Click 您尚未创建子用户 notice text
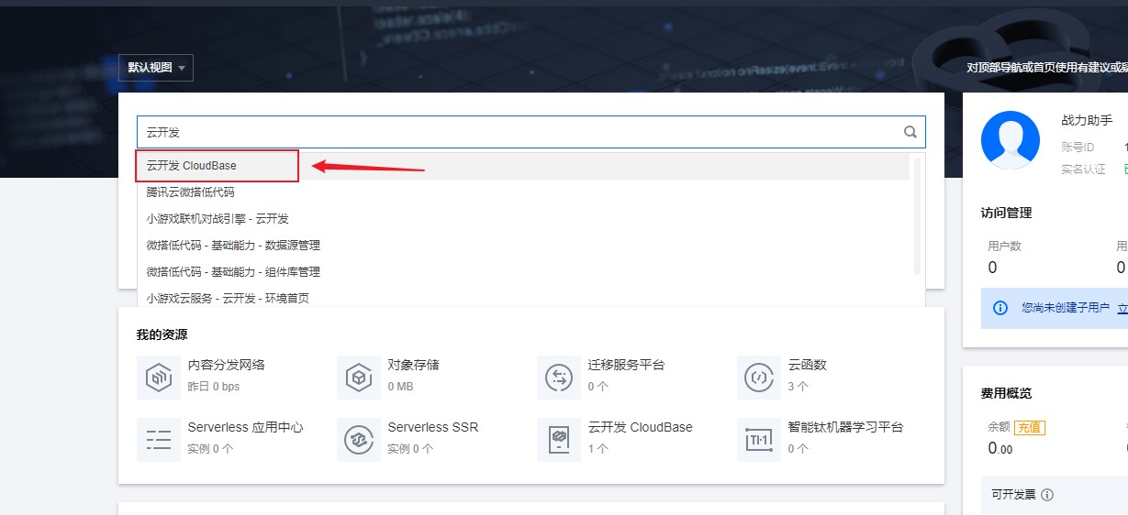Image resolution: width=1128 pixels, height=515 pixels. pyautogui.click(x=1066, y=308)
